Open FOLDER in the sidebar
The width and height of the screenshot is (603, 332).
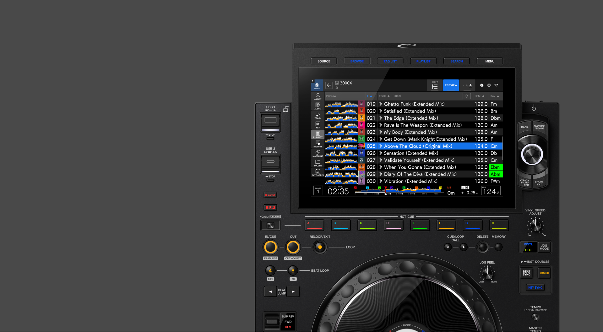pos(318,163)
